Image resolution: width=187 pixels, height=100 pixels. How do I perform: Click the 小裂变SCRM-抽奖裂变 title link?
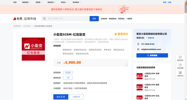pyautogui.click(x=152, y=86)
